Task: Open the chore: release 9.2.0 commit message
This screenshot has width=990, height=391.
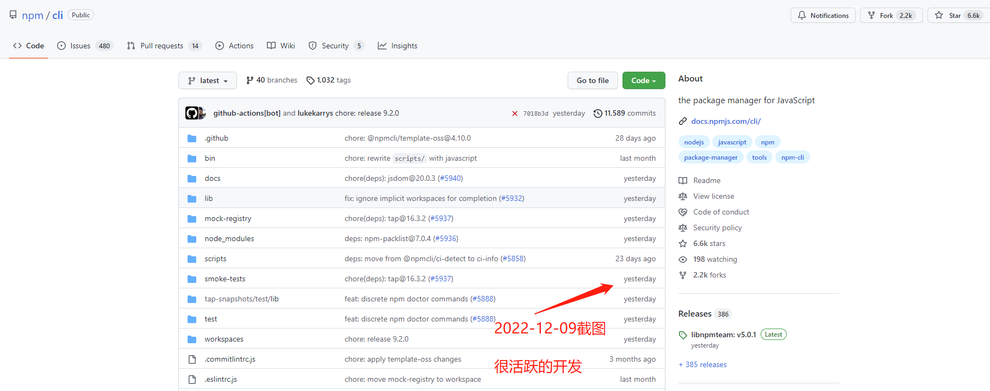Action: click(x=367, y=113)
